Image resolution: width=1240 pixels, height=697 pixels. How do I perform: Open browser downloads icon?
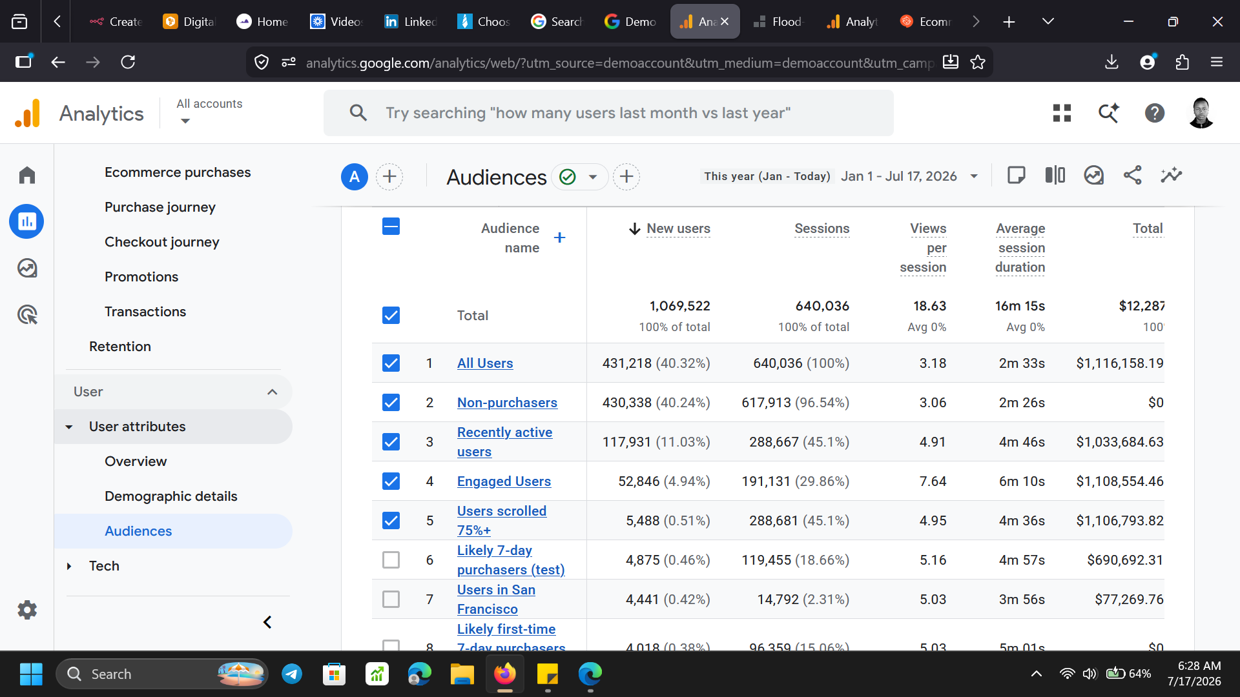point(1111,62)
